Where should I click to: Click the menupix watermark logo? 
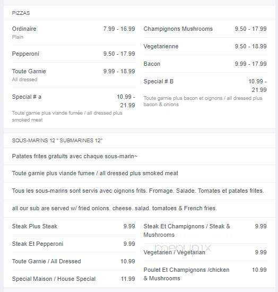pos(183,248)
